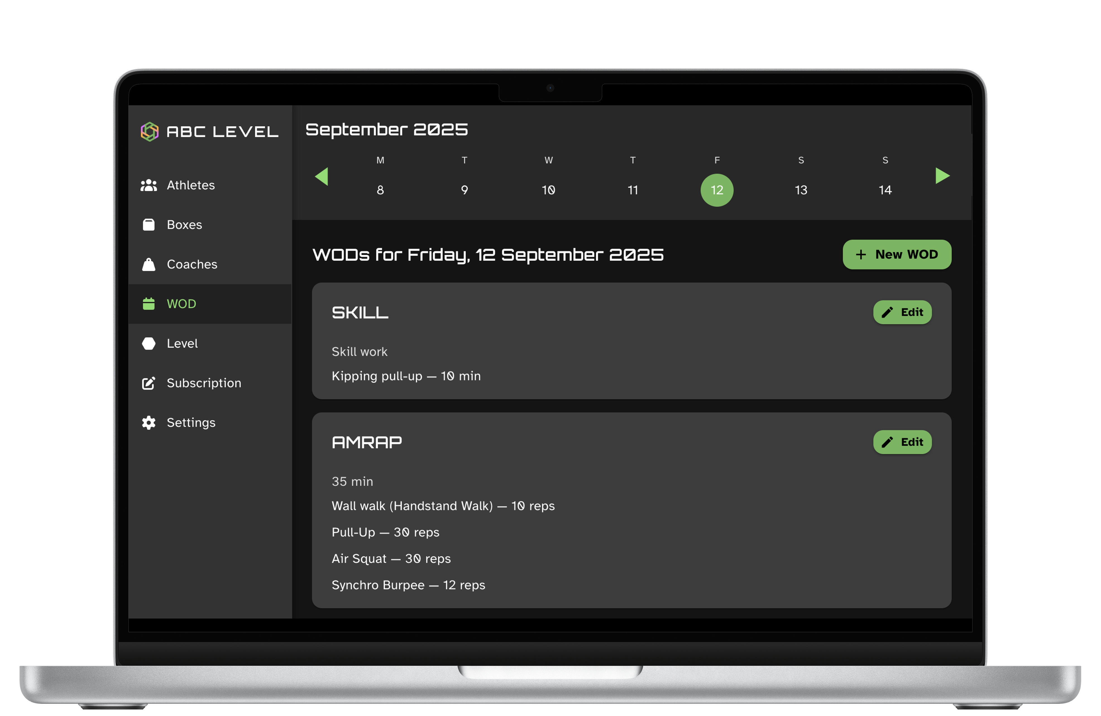This screenshot has height=716, width=1101.
Task: Click the Subscription pencil icon
Action: click(x=149, y=383)
